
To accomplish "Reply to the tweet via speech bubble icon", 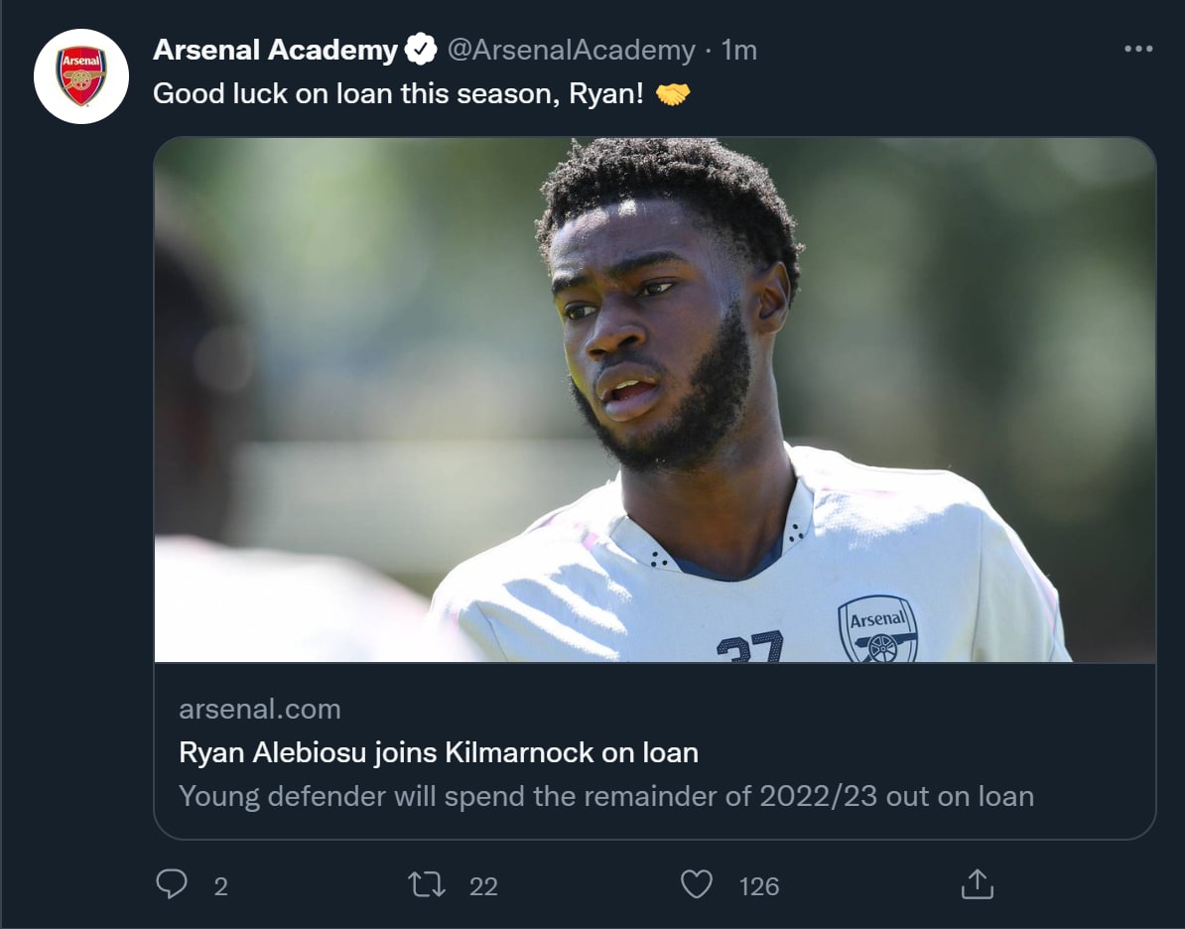I will (172, 884).
